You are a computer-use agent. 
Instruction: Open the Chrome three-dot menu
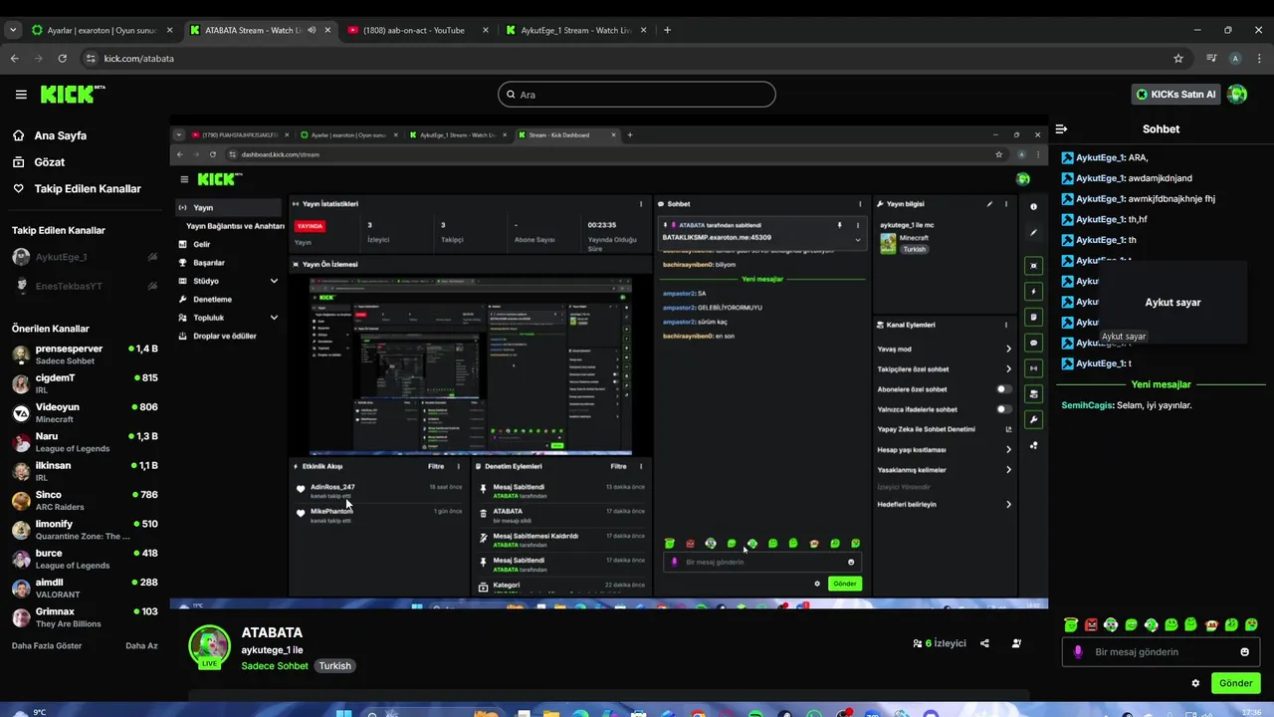click(x=1259, y=58)
